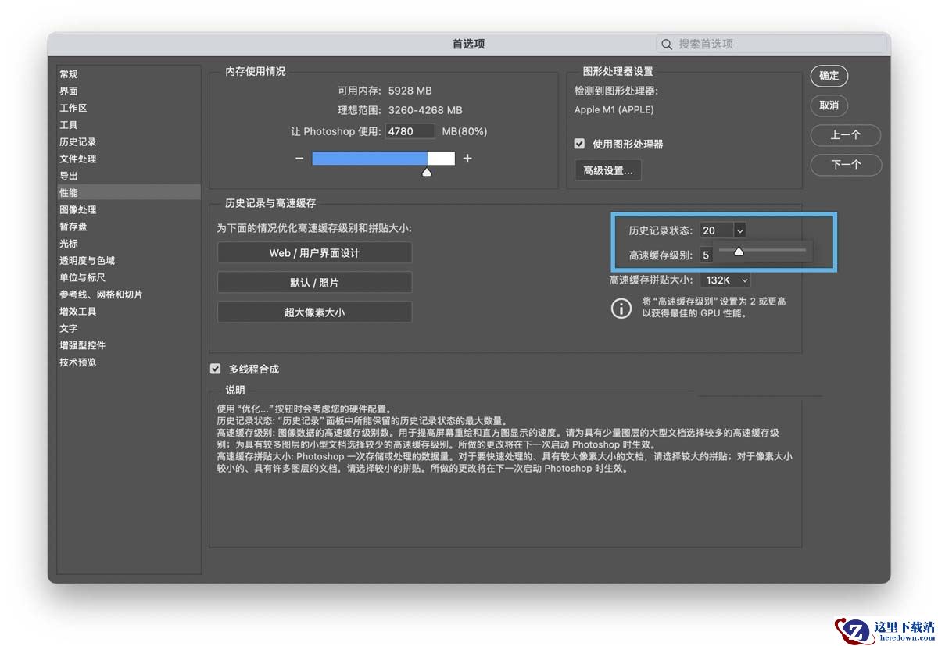
Task: Click the info icon near GPU tip
Action: 621,308
